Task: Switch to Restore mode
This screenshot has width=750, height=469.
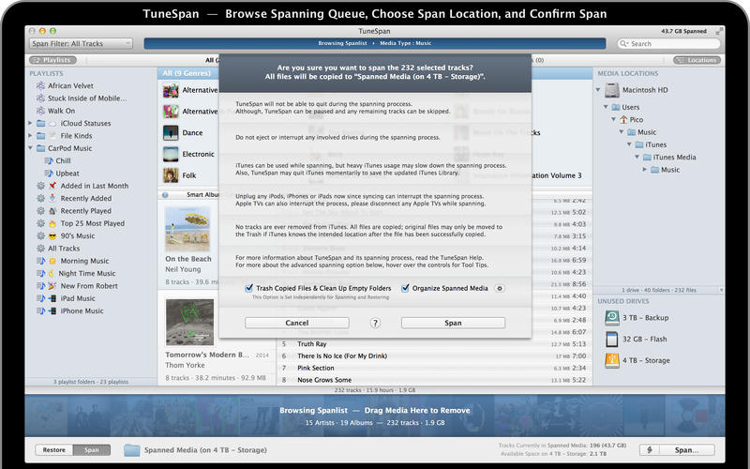Action: tap(54, 450)
